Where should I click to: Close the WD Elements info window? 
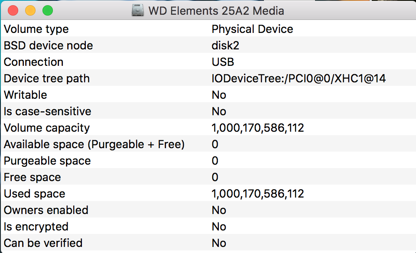tap(13, 10)
